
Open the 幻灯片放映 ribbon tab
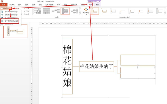tap(49, 5)
